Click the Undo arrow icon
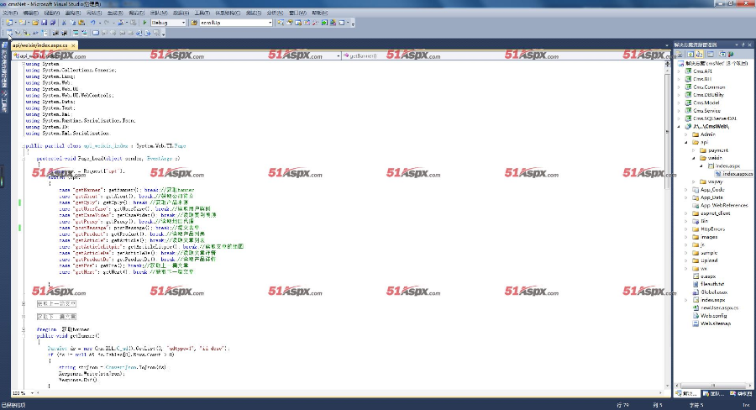This screenshot has width=756, height=410. point(92,23)
